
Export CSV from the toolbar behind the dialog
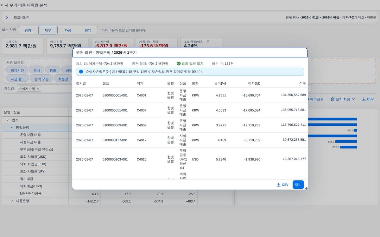(368, 99)
